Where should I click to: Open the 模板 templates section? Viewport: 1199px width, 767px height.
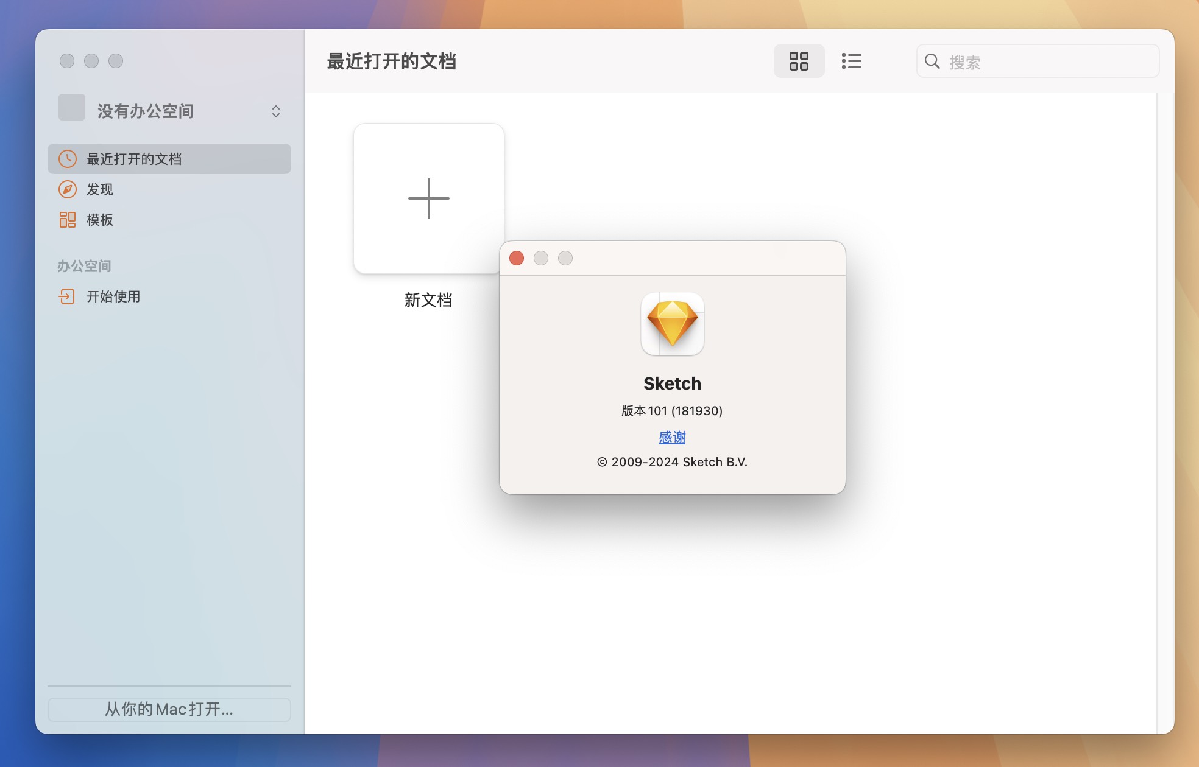(169, 220)
